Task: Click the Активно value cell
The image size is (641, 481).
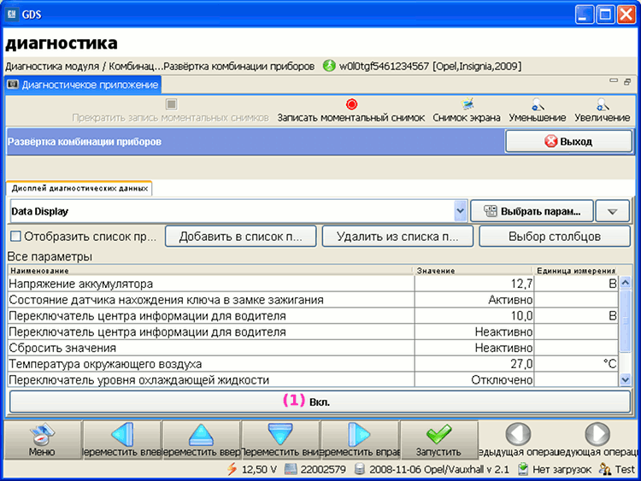Action: (474, 300)
